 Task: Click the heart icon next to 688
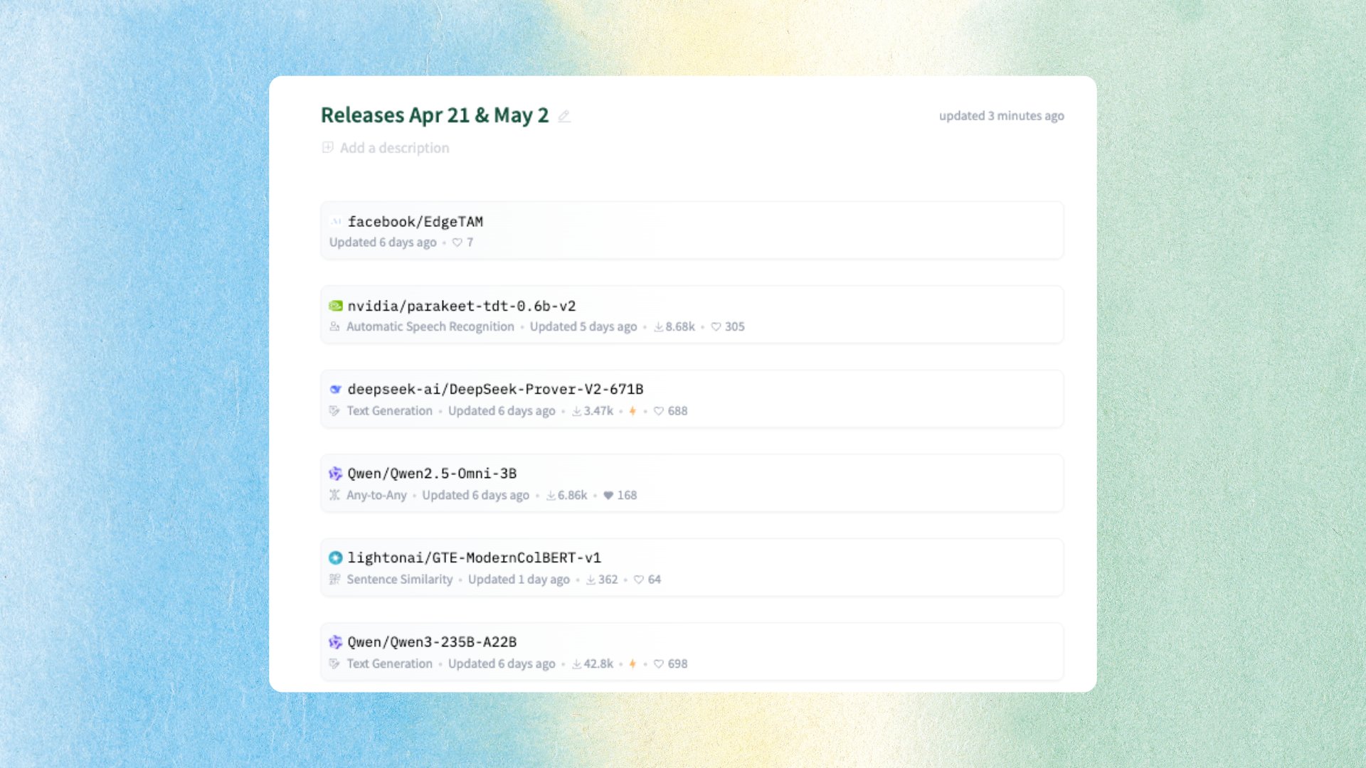[x=659, y=411]
